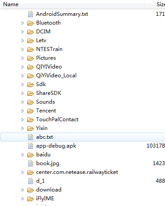Sort by the Size column header
Viewport: 165px width, 206px height.
point(155,4)
